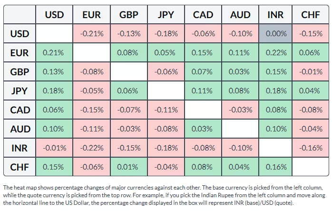Select the JPY row, GBP column 0.06% cell
The image size is (332, 211).
click(128, 91)
